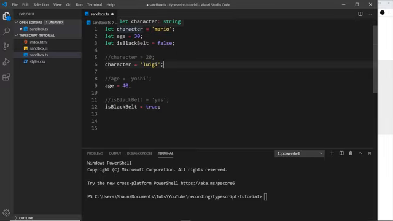Open the Help menu
This screenshot has width=393, height=221.
coord(111,4)
